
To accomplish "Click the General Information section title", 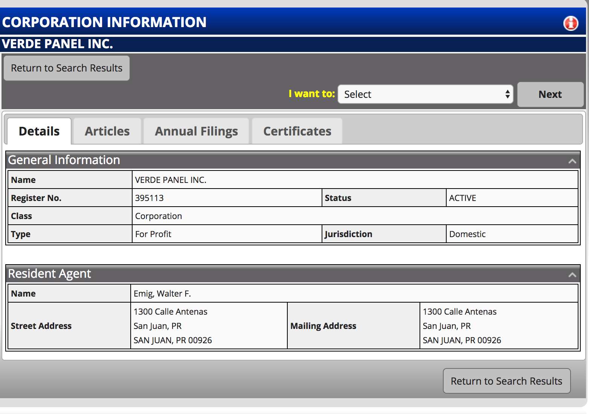I will tap(64, 160).
